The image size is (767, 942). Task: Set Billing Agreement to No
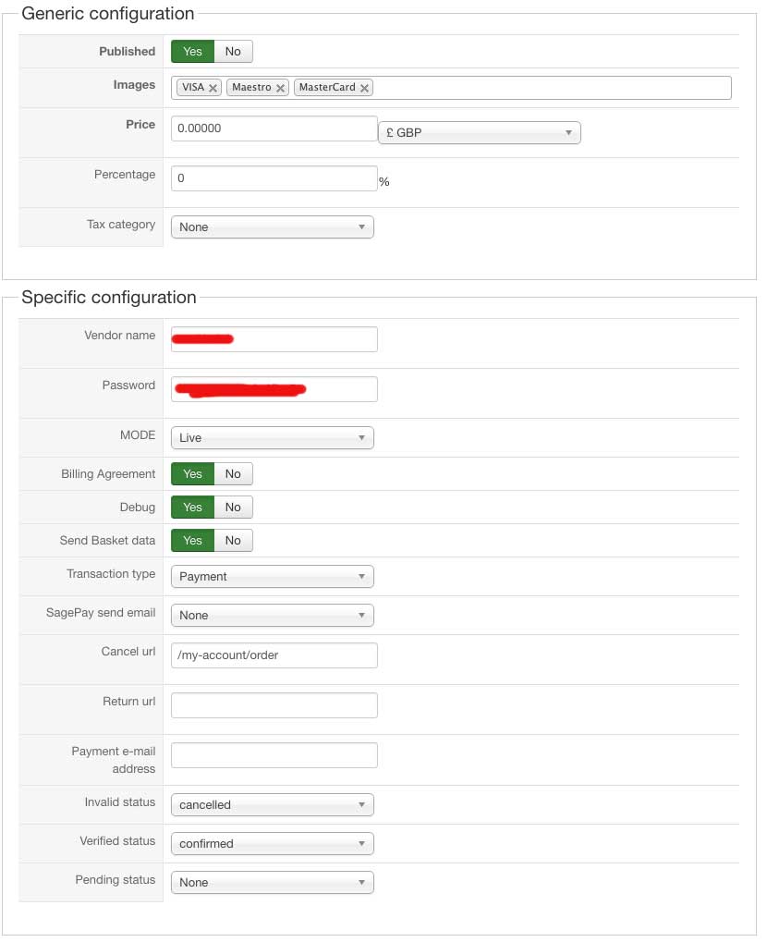tap(233, 474)
